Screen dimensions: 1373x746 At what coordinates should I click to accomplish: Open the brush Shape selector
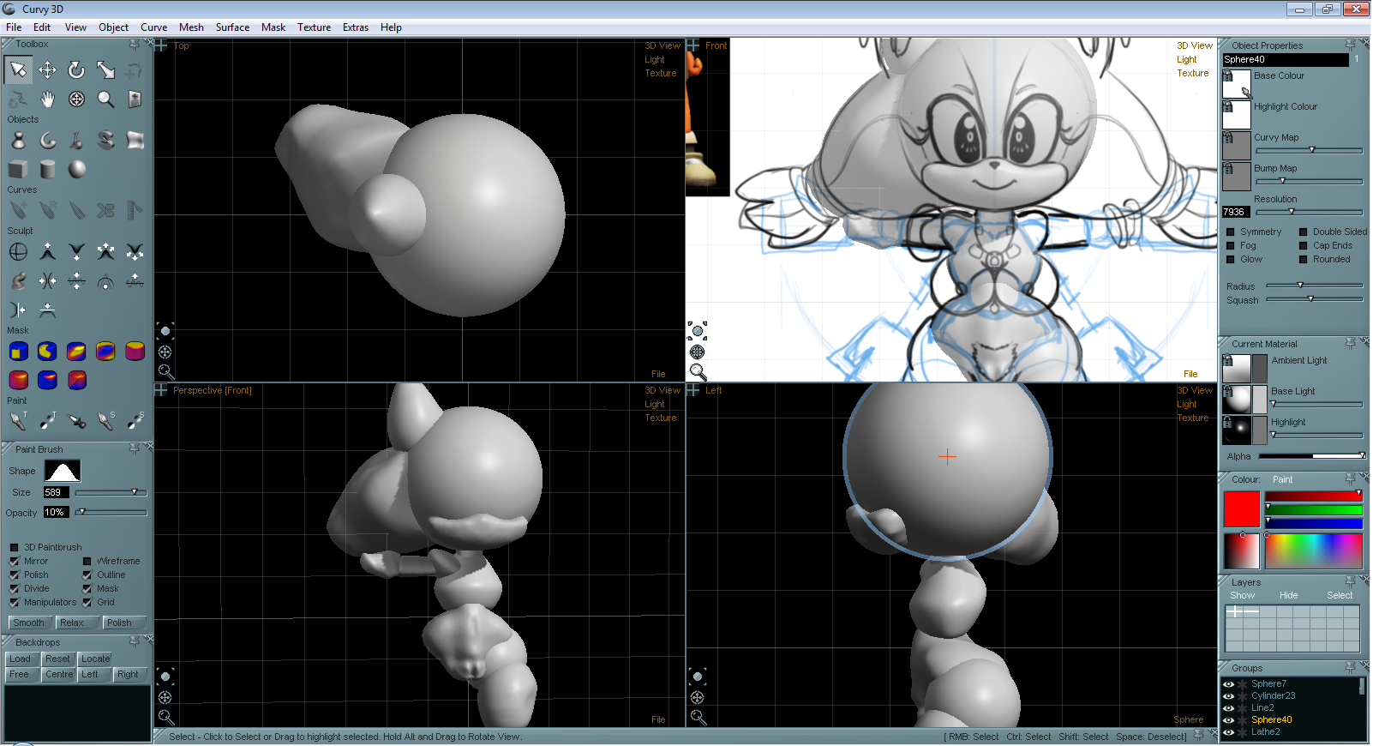click(63, 471)
